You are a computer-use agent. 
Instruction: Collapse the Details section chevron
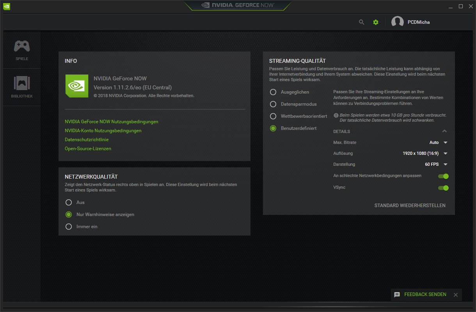coord(444,131)
